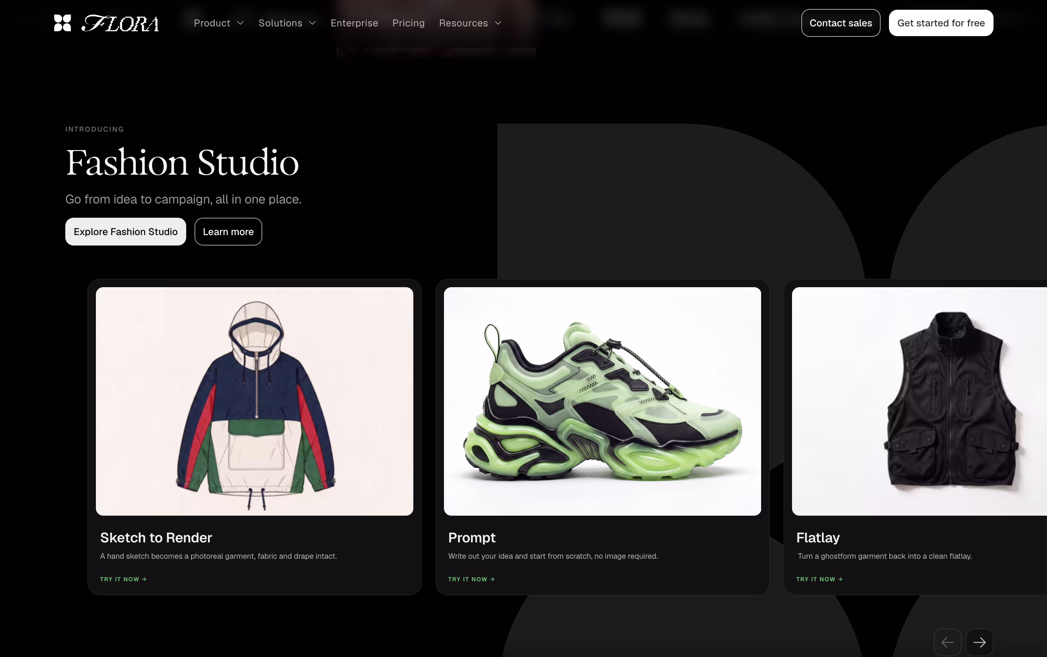
Task: Navigate to the Enterprise page
Action: [x=354, y=23]
